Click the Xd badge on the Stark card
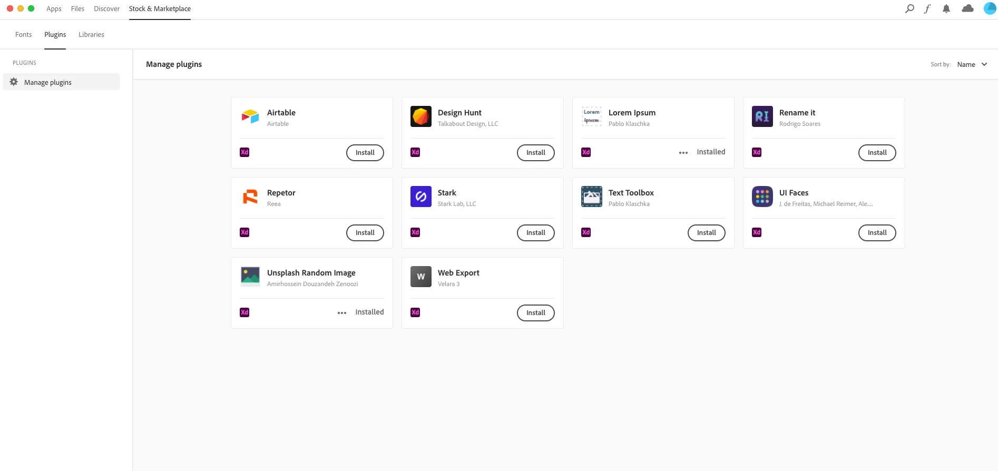 click(x=415, y=232)
